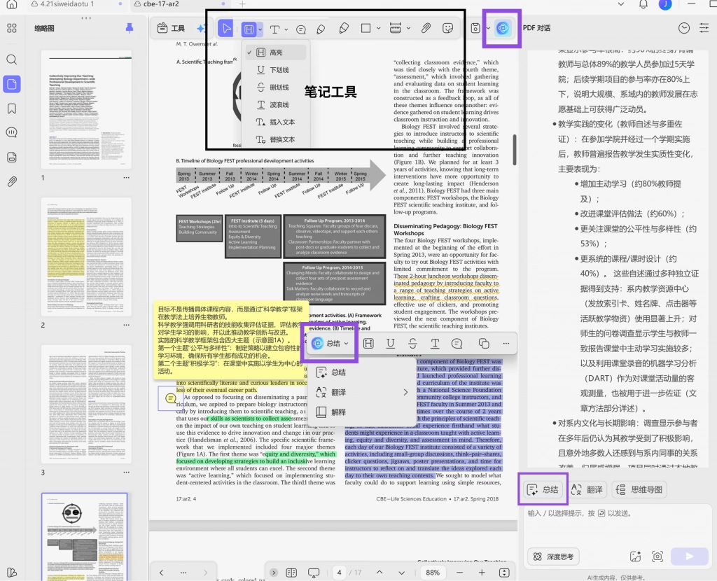Open the attachment paperclip tool
Image resolution: width=717 pixels, height=581 pixels.
pyautogui.click(x=426, y=28)
